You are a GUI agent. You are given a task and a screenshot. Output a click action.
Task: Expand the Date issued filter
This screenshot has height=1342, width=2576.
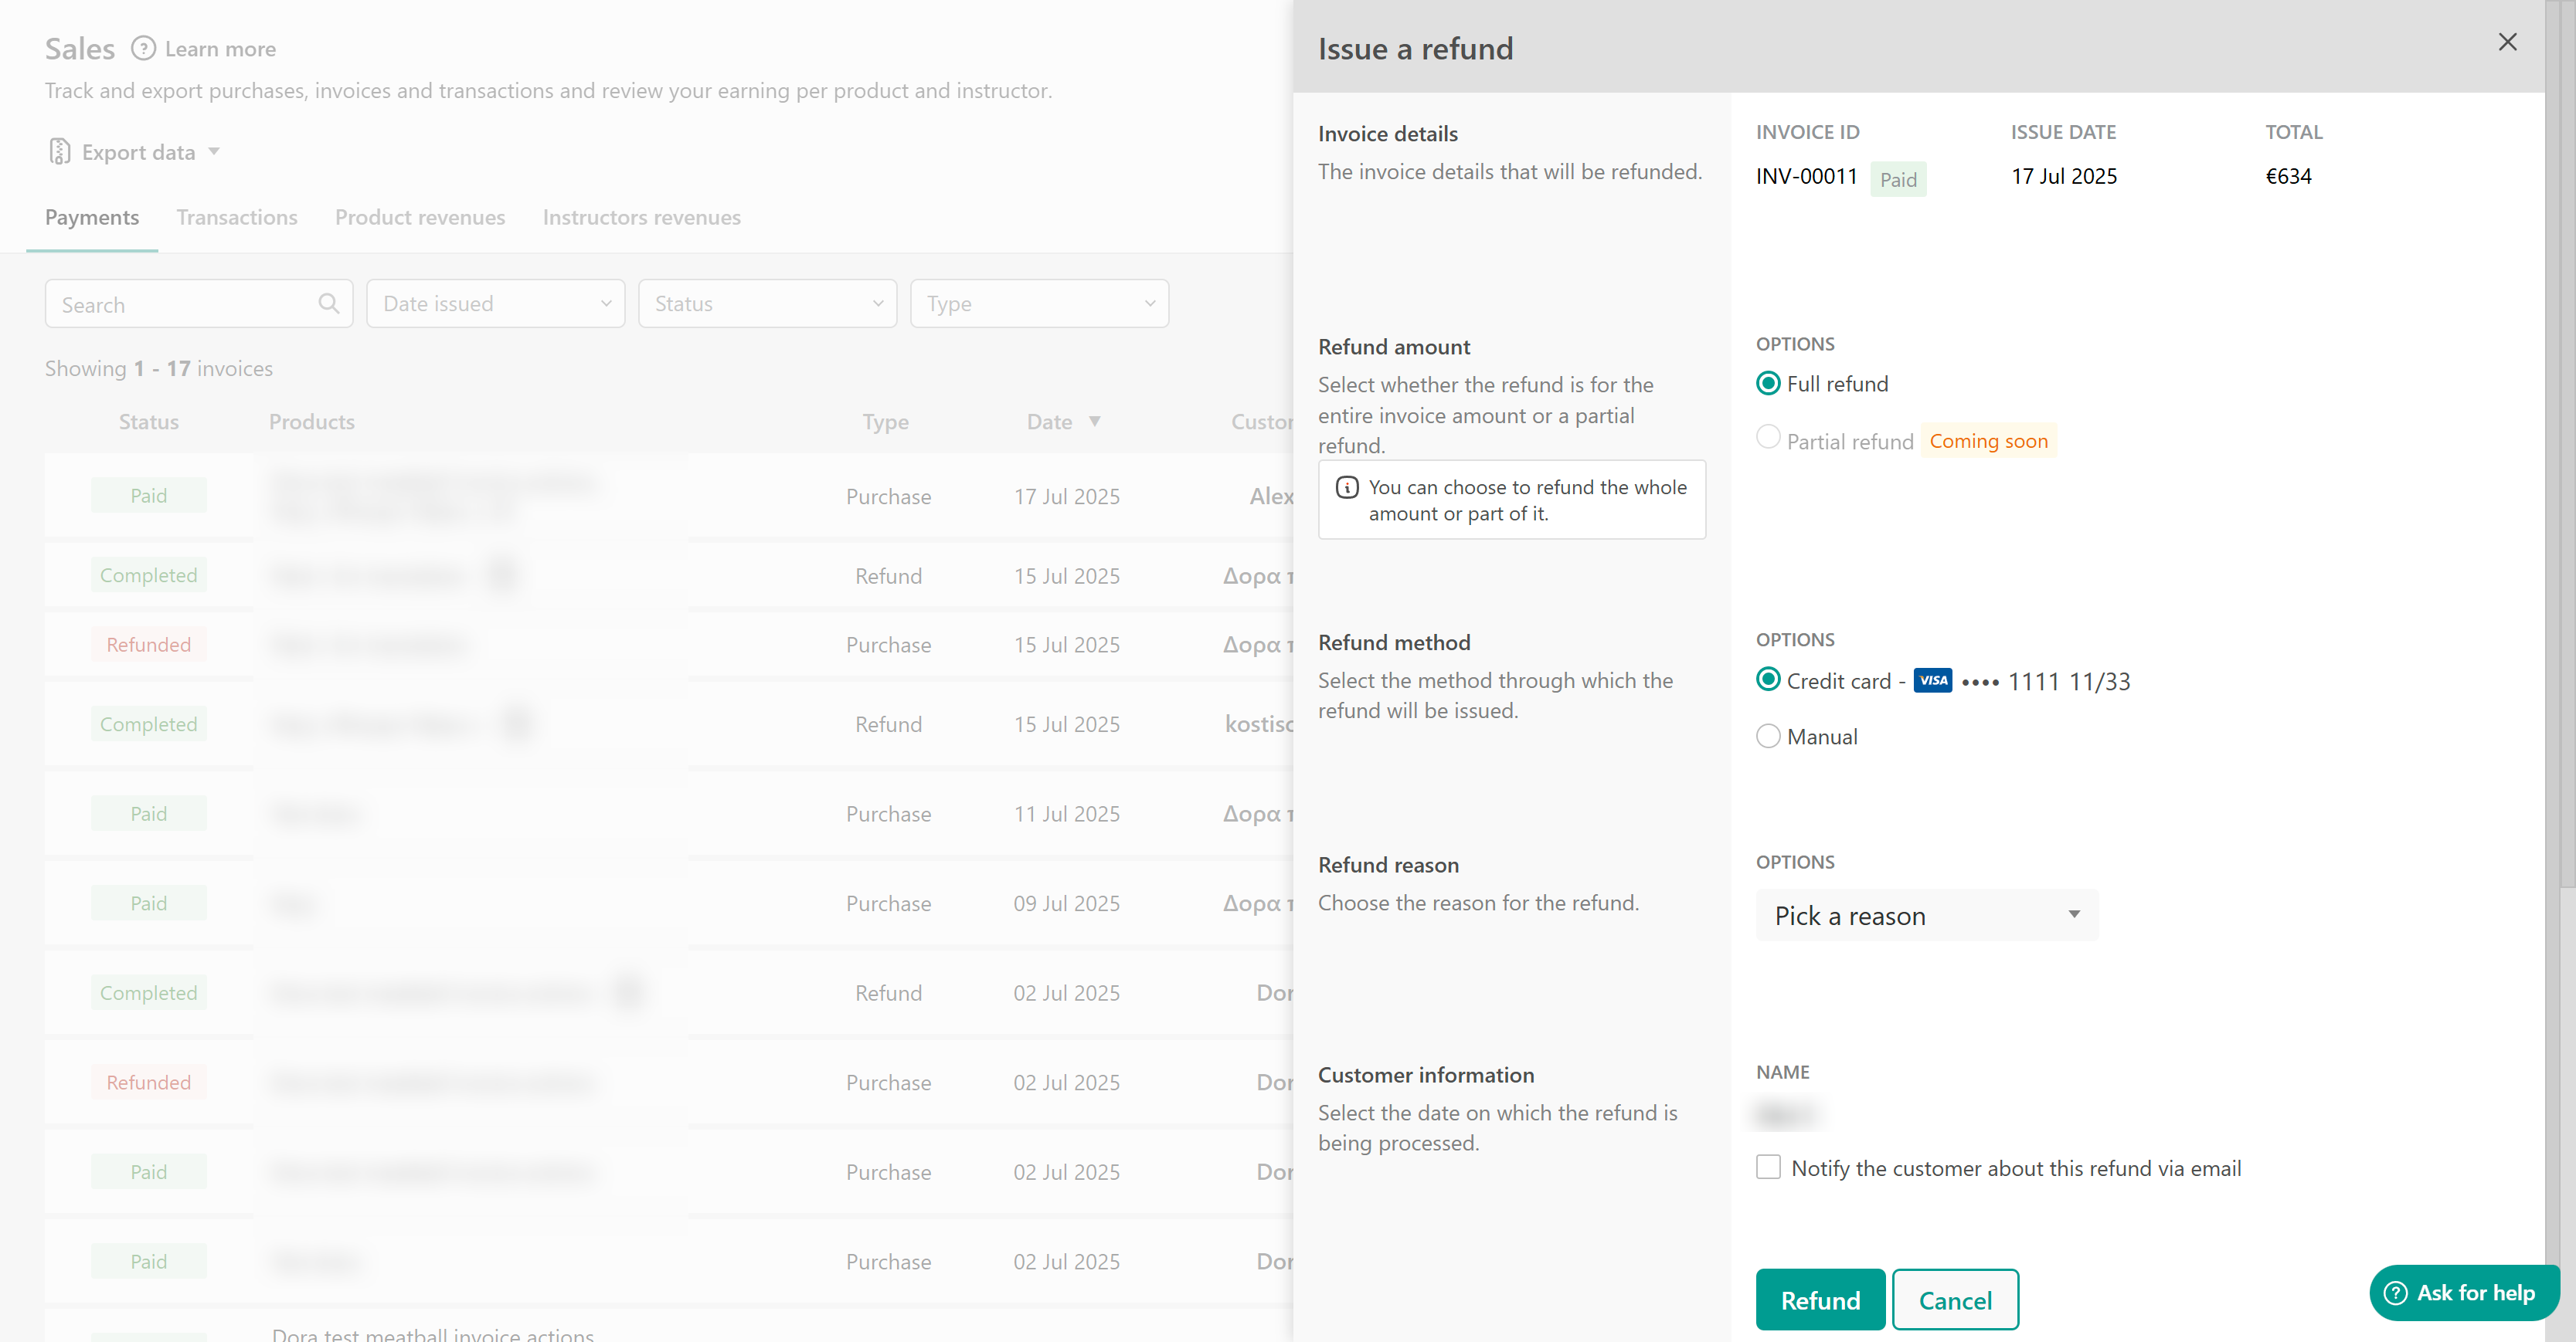pyautogui.click(x=495, y=303)
